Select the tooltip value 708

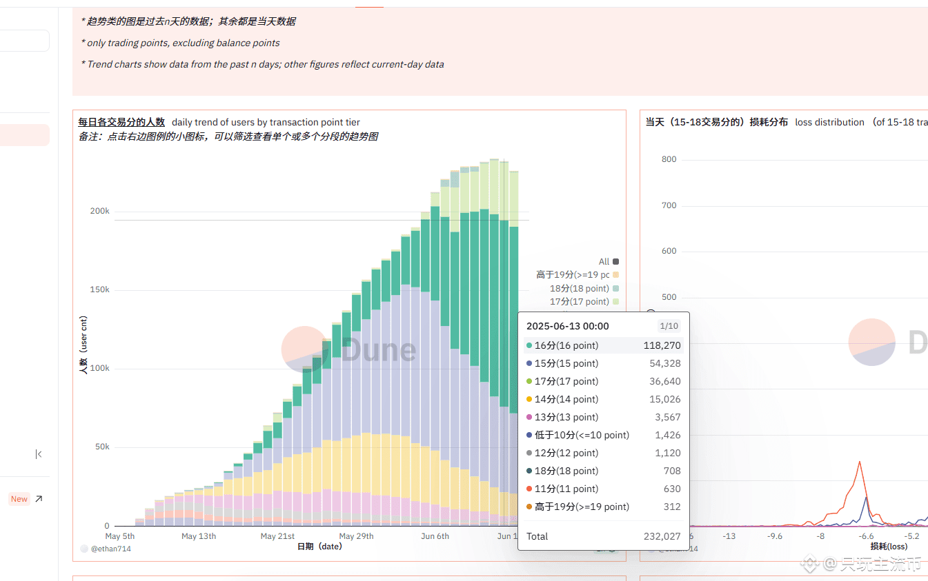tap(672, 471)
